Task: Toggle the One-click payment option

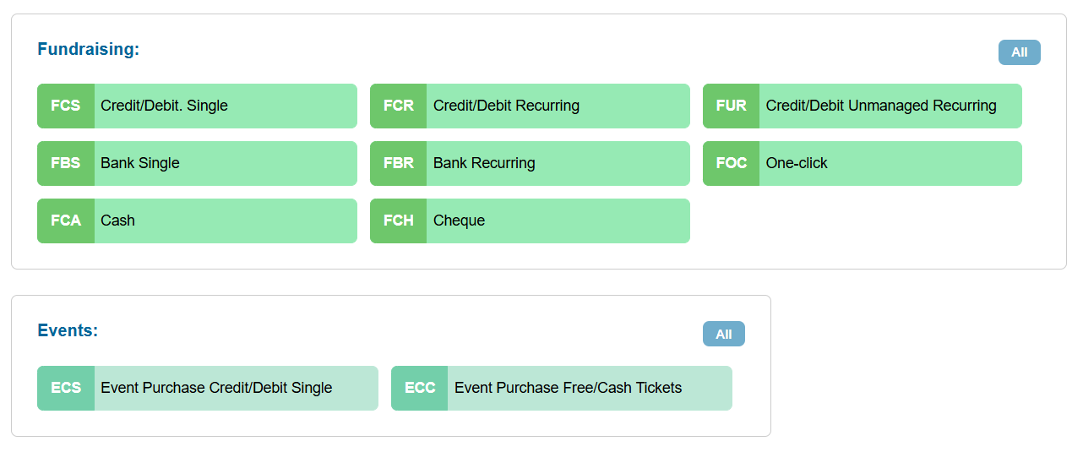Action: [797, 163]
